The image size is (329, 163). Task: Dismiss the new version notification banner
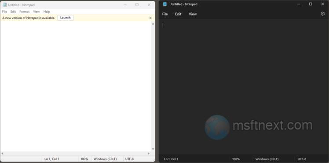[x=150, y=18]
